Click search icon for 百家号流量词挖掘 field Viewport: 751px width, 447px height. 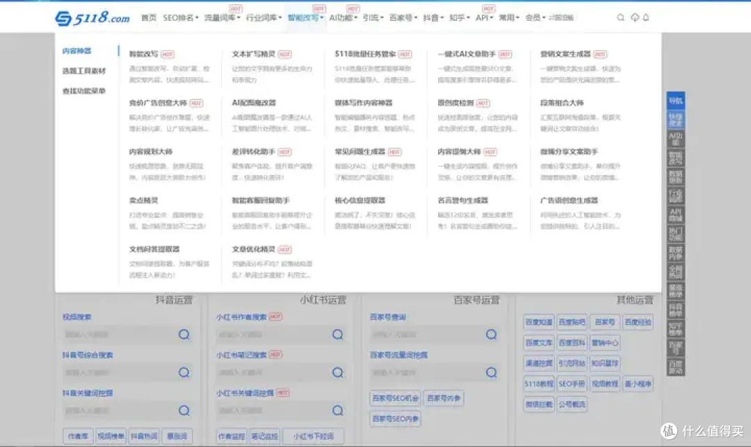[x=492, y=373]
